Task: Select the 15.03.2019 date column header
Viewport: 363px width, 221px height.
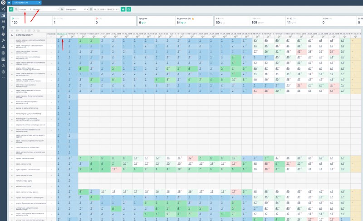Action: coord(73,34)
